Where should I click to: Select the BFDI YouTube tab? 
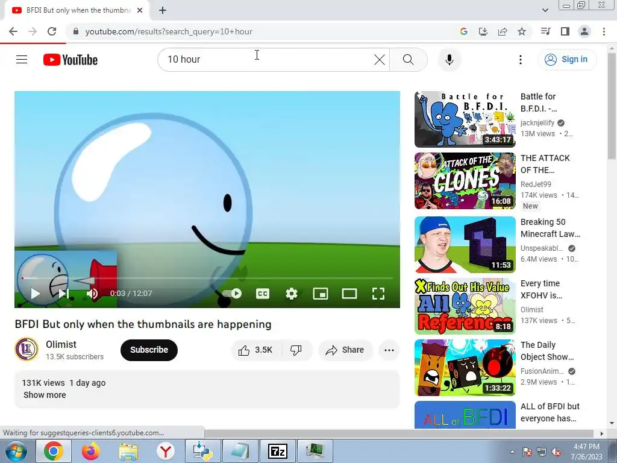click(77, 10)
